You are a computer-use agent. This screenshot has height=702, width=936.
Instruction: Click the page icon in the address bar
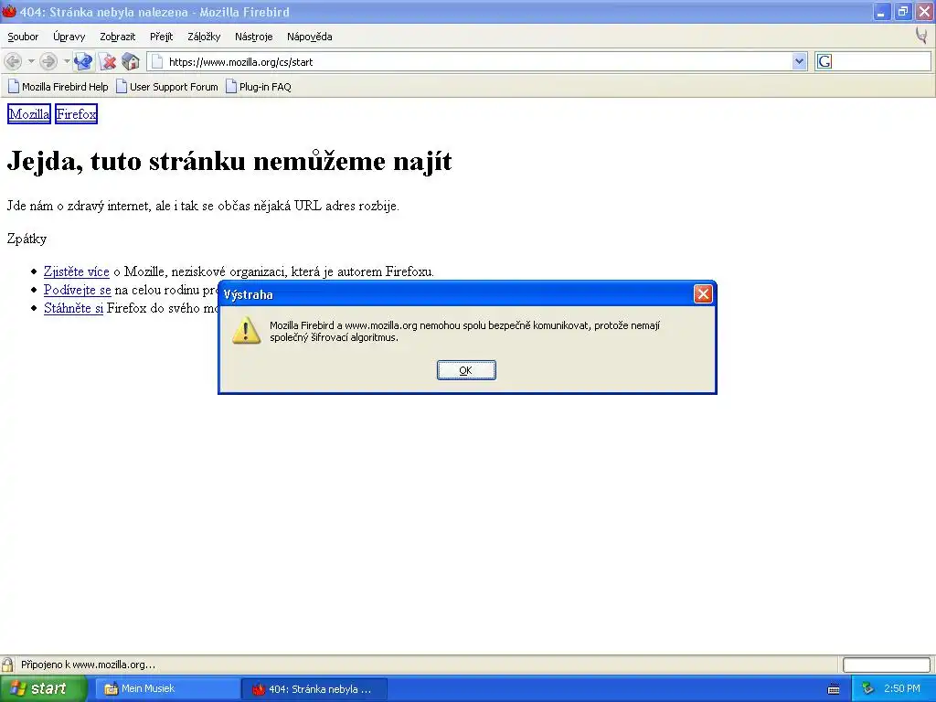pyautogui.click(x=157, y=61)
